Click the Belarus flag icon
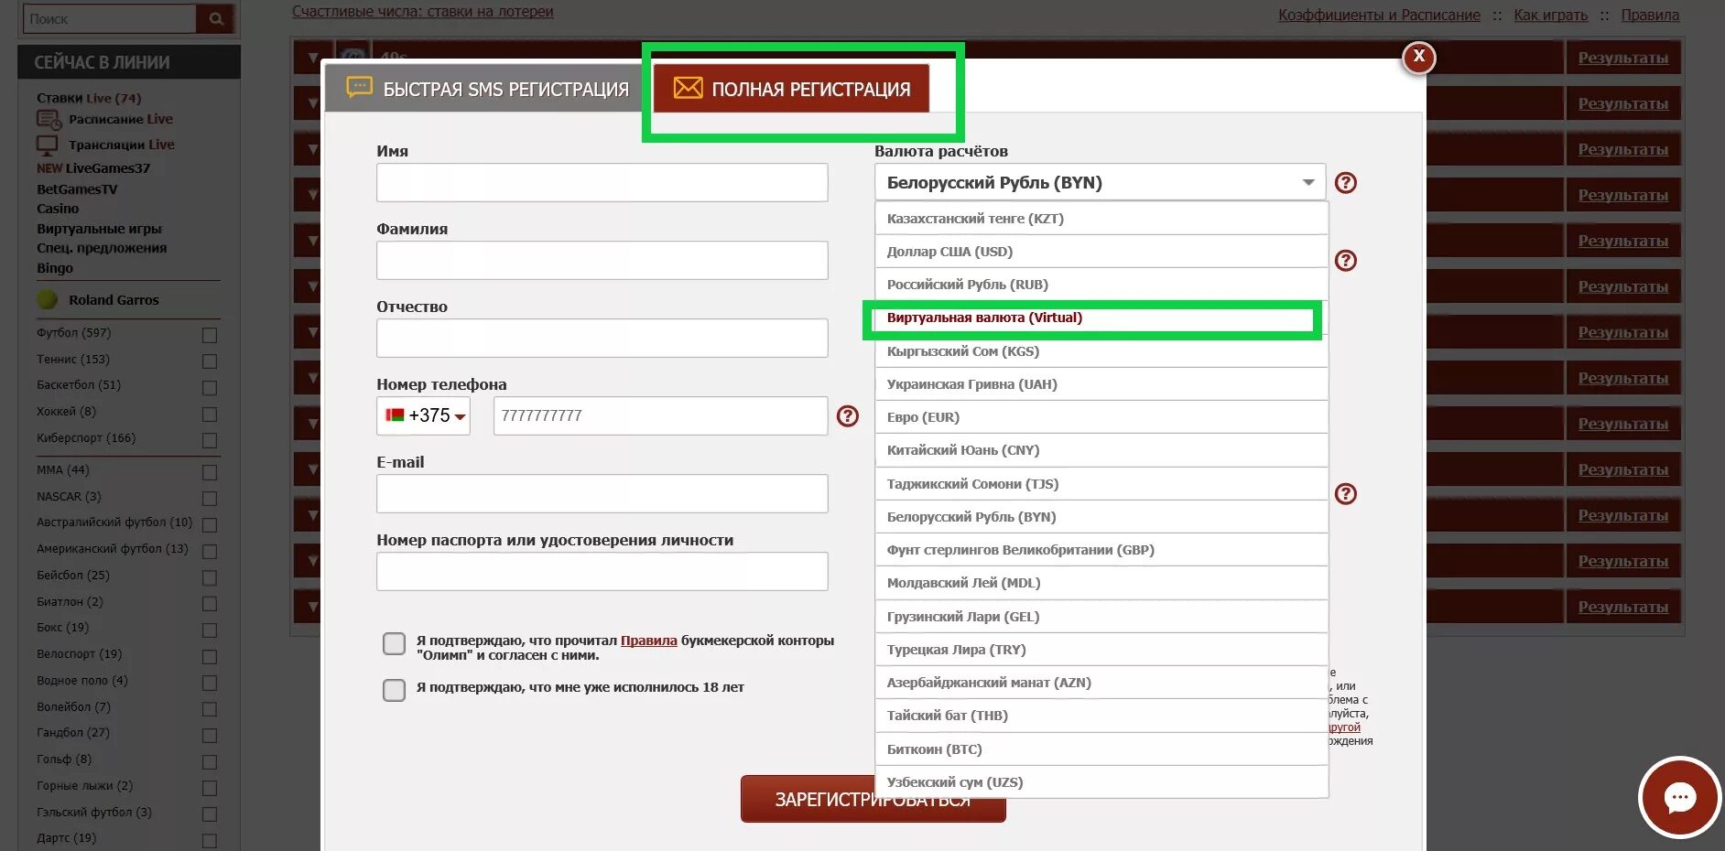The height and width of the screenshot is (851, 1725). pyautogui.click(x=395, y=415)
